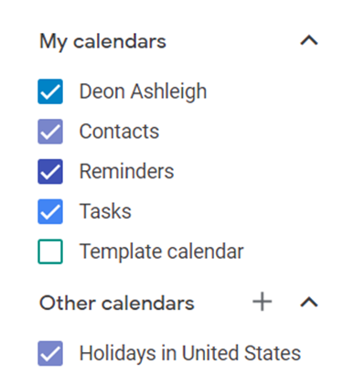The height and width of the screenshot is (374, 344).
Task: Enable the Template calendar checkbox
Action: point(50,251)
